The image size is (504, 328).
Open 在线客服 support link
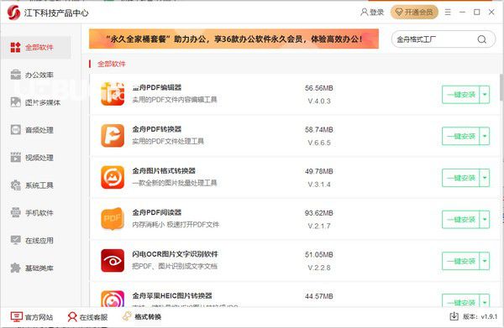[87, 317]
